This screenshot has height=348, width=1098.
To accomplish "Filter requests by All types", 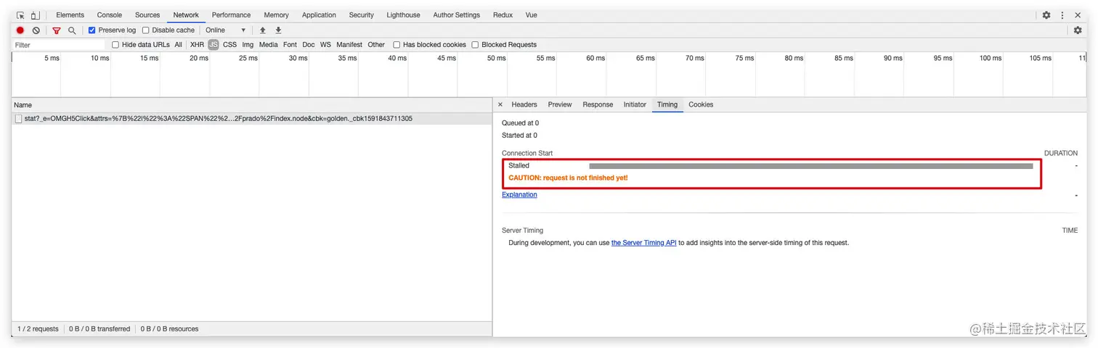I will (178, 45).
